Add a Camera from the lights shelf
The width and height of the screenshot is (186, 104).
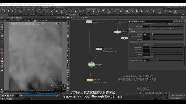(89, 12)
